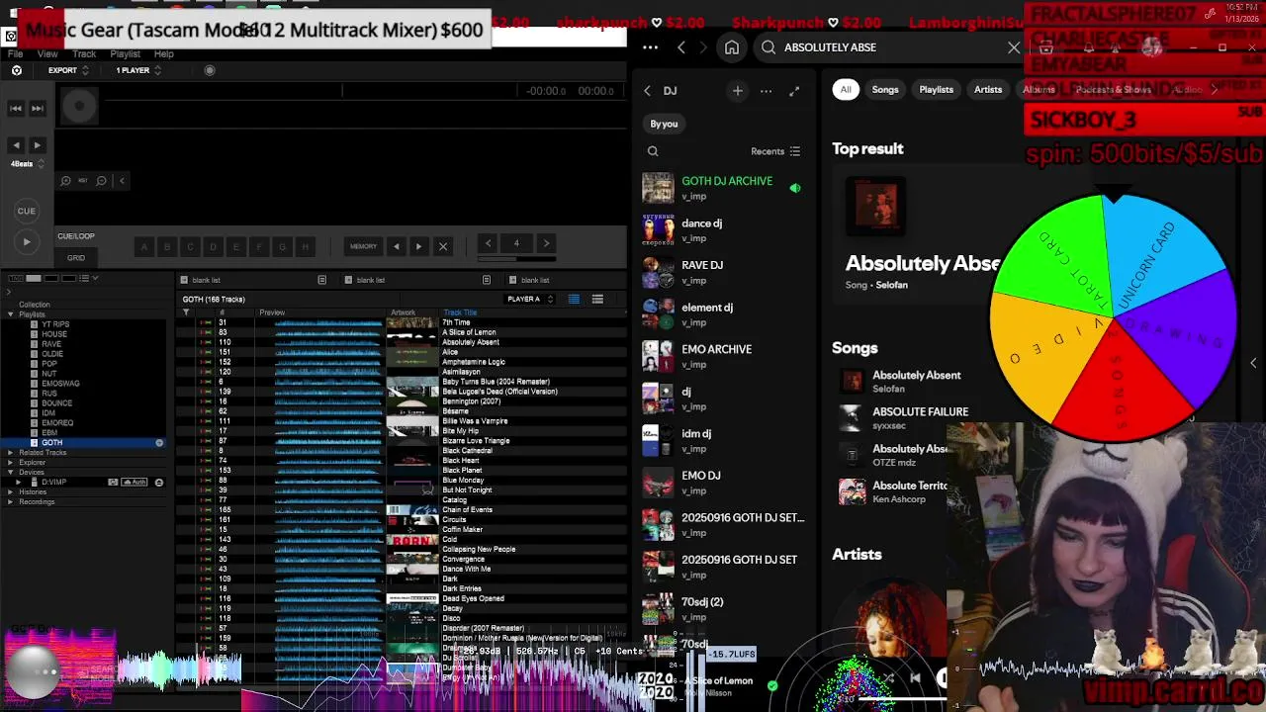Select the EMOSWAG playlist
Viewport: 1266px width, 712px height.
click(x=60, y=384)
